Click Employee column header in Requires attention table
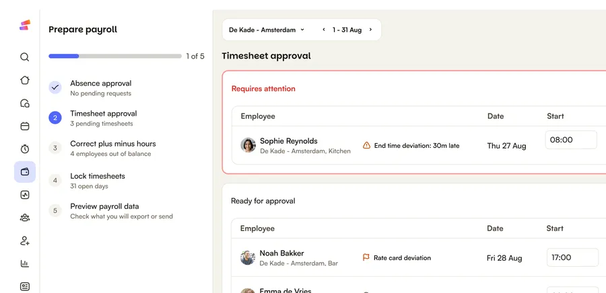Viewport: 606px width, 293px height. (258, 116)
